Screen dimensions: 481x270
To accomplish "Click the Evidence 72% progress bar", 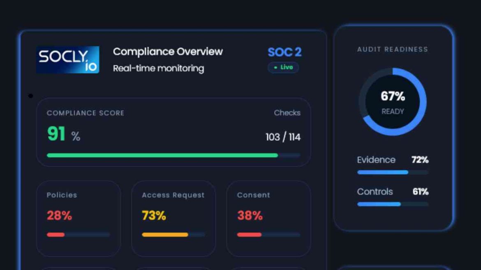I will coord(383,172).
